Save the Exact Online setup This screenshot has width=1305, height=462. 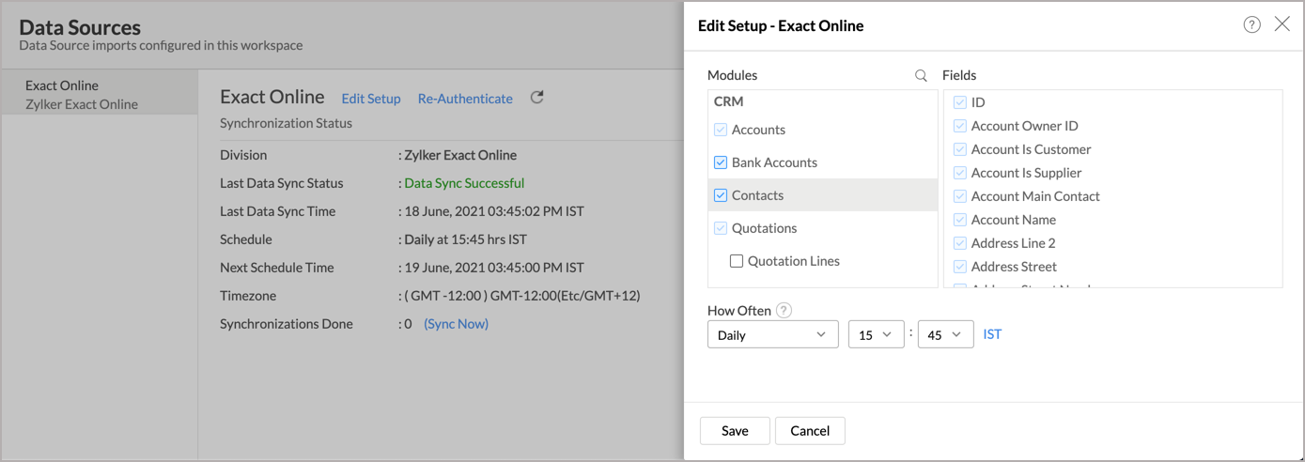735,431
